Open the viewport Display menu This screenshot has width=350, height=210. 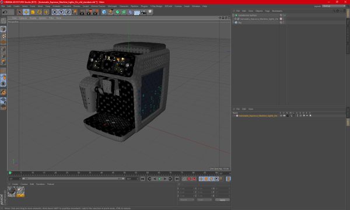click(33, 18)
